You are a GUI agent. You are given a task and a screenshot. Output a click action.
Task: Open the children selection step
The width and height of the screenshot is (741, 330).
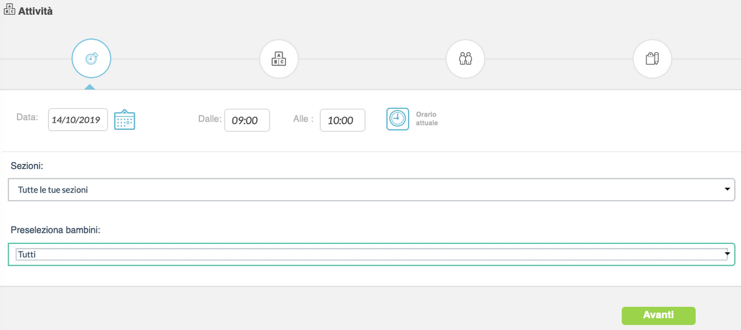click(x=465, y=59)
